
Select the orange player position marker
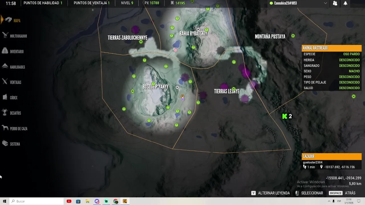(182, 96)
